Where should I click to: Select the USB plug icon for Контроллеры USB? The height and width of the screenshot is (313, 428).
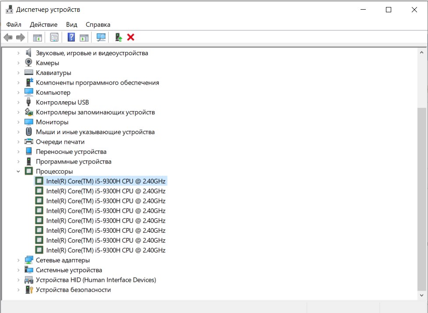pos(28,102)
